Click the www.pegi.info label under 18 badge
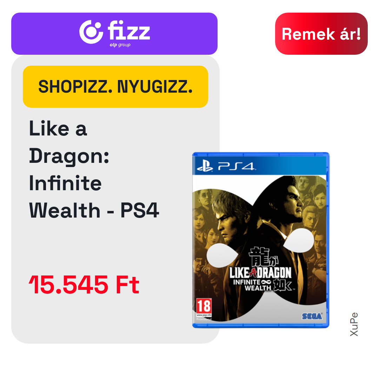The height and width of the screenshot is (379, 379). (204, 315)
